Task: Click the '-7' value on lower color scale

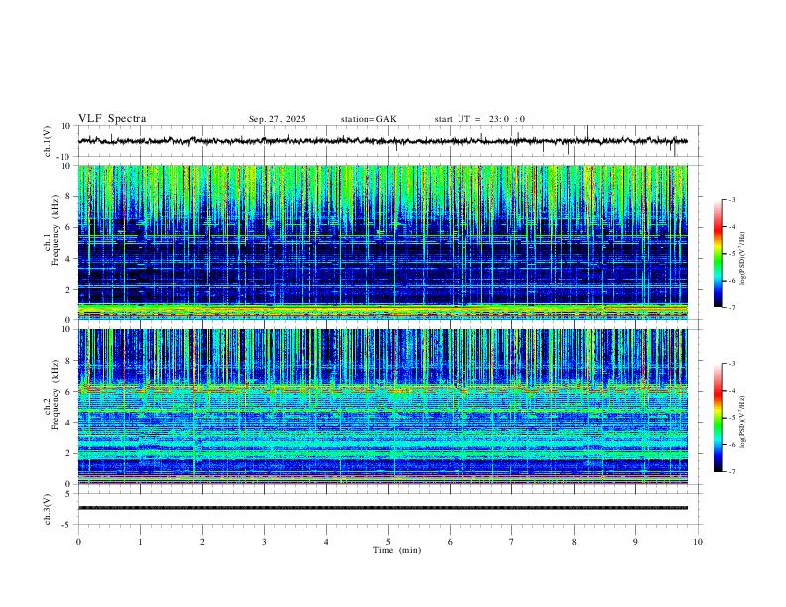Action: coord(731,471)
